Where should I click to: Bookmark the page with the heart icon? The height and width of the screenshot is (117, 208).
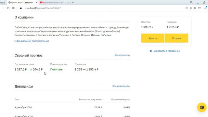click(199, 8)
